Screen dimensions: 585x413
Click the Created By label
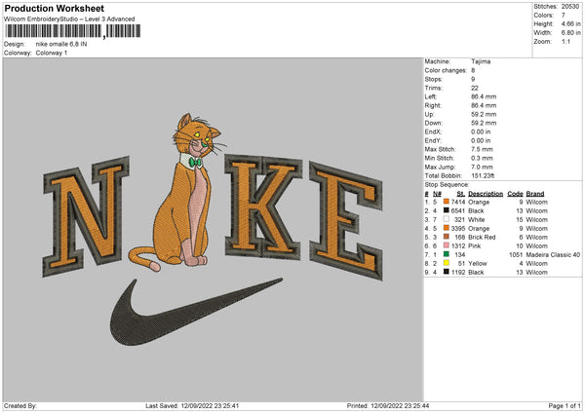pyautogui.click(x=20, y=405)
